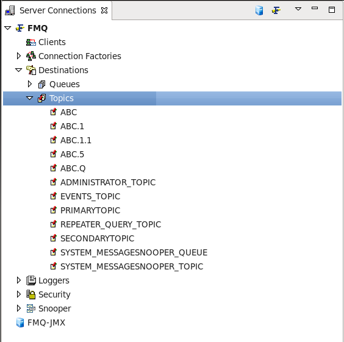Image resolution: width=344 pixels, height=342 pixels.
Task: Select the ADMINISTRATOR_TOPIC topic
Action: (x=108, y=182)
